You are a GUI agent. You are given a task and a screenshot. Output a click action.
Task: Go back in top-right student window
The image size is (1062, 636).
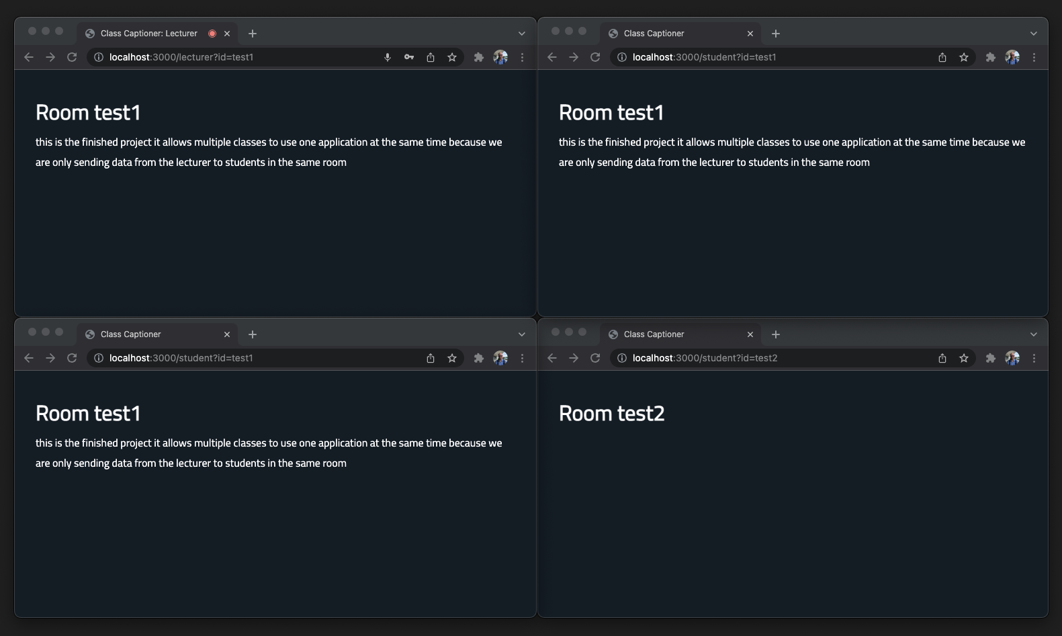552,57
